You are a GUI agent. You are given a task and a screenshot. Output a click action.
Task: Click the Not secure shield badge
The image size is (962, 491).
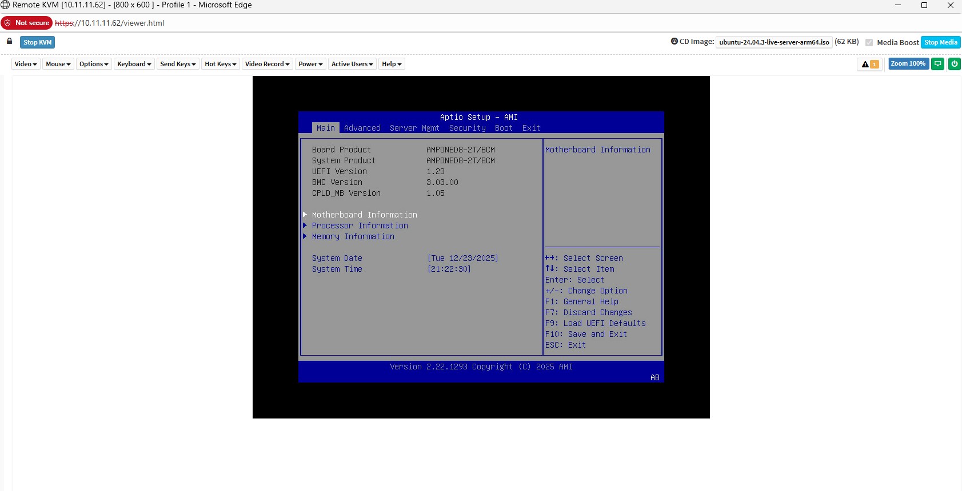coord(27,23)
